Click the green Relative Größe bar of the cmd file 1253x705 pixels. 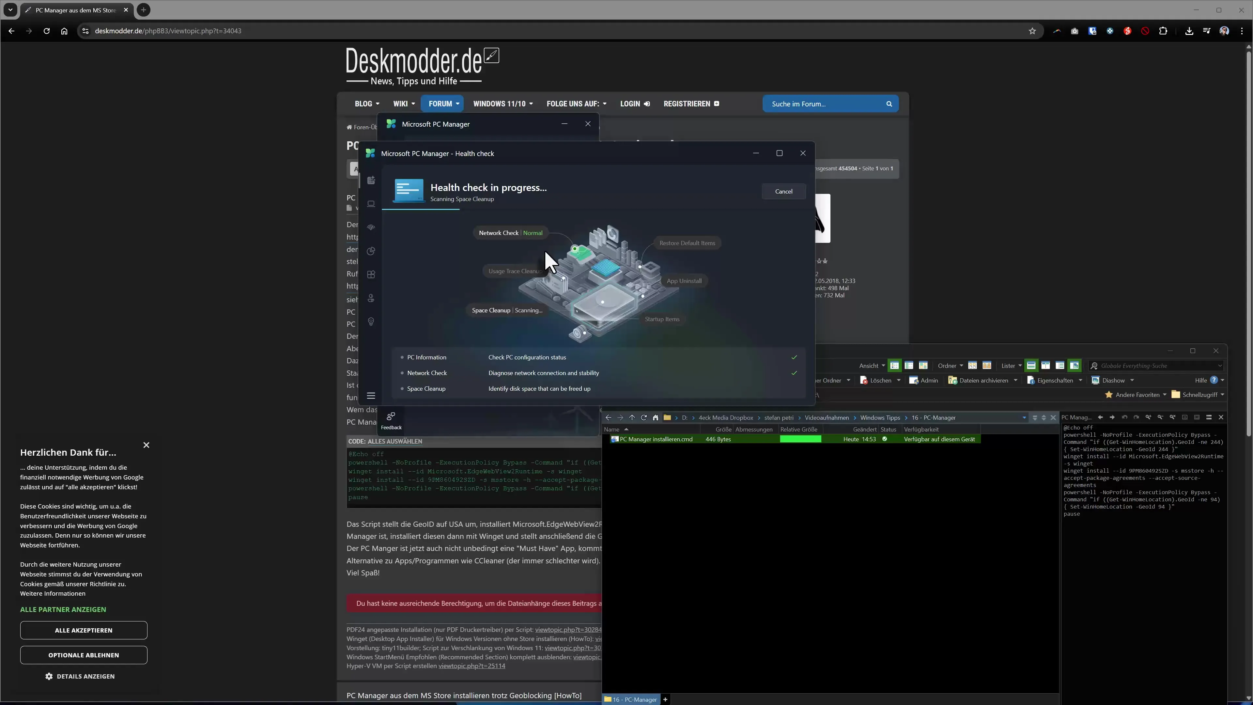pos(801,439)
